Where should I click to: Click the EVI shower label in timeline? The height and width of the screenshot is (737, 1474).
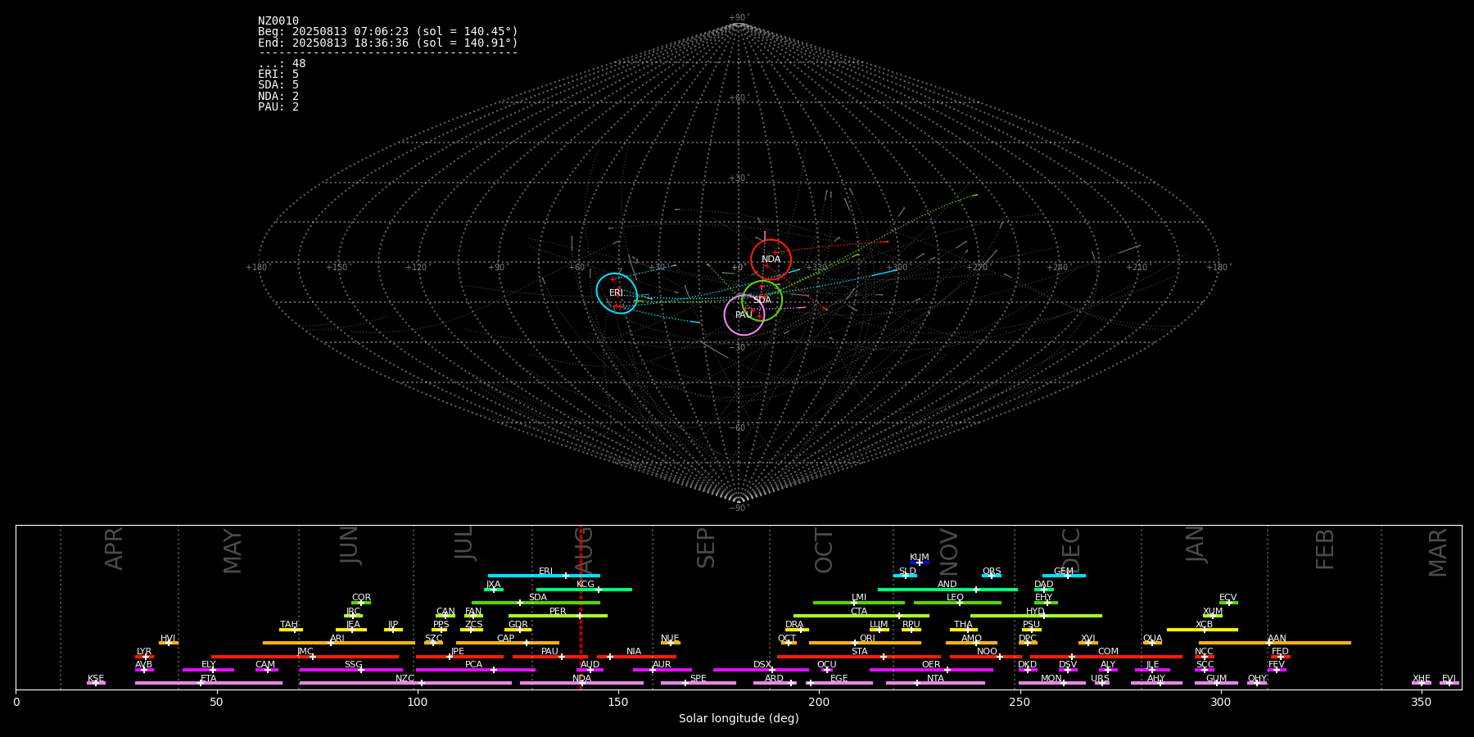coord(1449,679)
